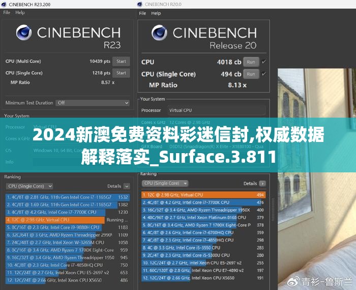The width and height of the screenshot is (356, 290).
Task: Select R20 rank 12 Xeon X5650 row
Action: point(203,278)
